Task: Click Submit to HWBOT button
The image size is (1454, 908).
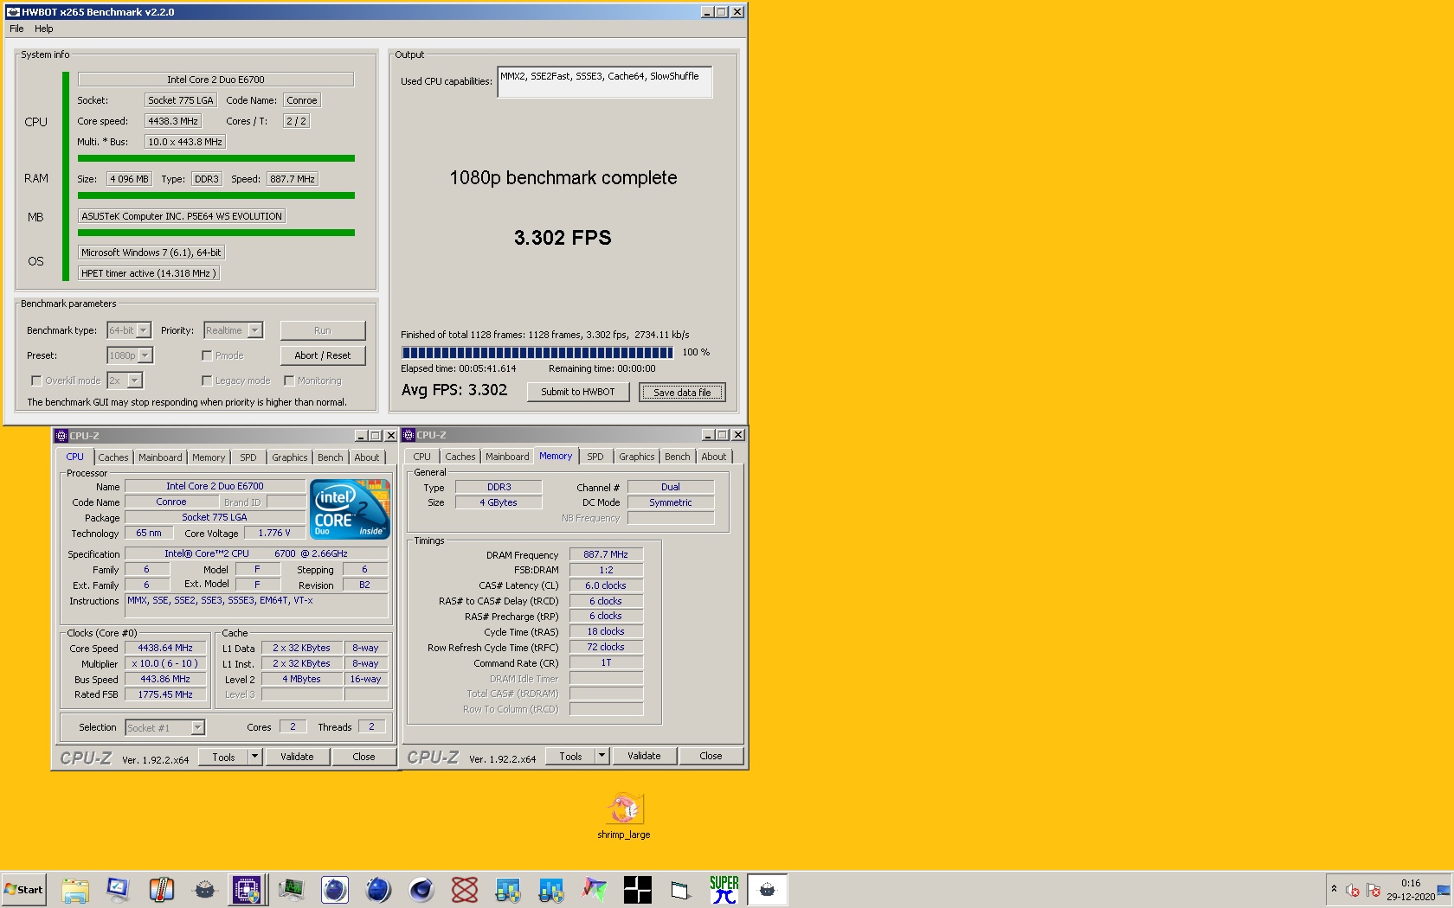Action: [x=578, y=392]
